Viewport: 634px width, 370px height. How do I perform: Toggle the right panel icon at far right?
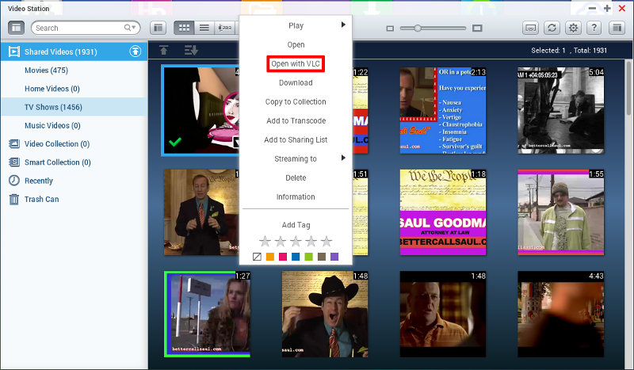click(615, 28)
